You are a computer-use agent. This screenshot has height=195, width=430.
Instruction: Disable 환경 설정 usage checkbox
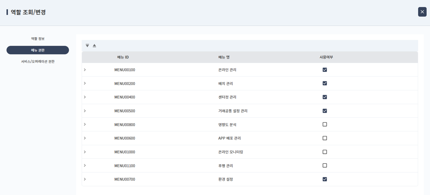pyautogui.click(x=325, y=179)
